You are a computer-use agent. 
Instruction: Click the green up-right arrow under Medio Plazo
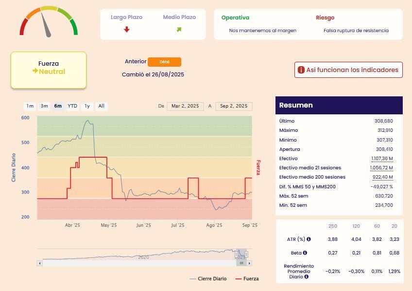pyautogui.click(x=179, y=30)
